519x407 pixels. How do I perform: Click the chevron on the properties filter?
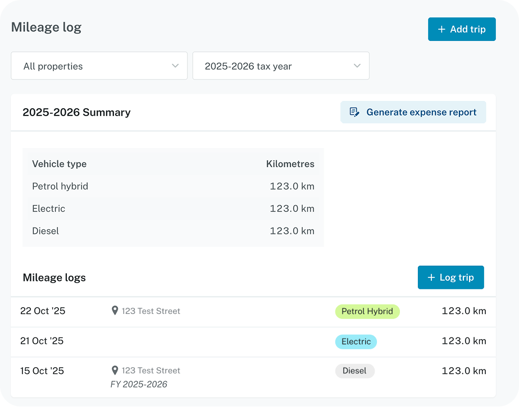pos(175,66)
